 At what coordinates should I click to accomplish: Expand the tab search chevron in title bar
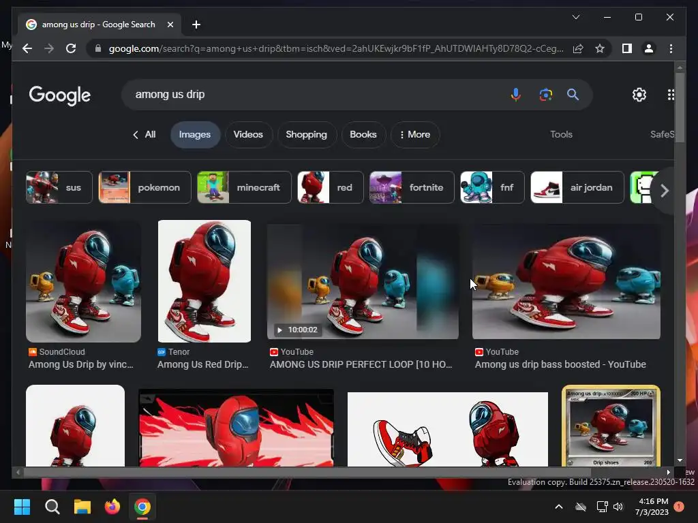575,17
